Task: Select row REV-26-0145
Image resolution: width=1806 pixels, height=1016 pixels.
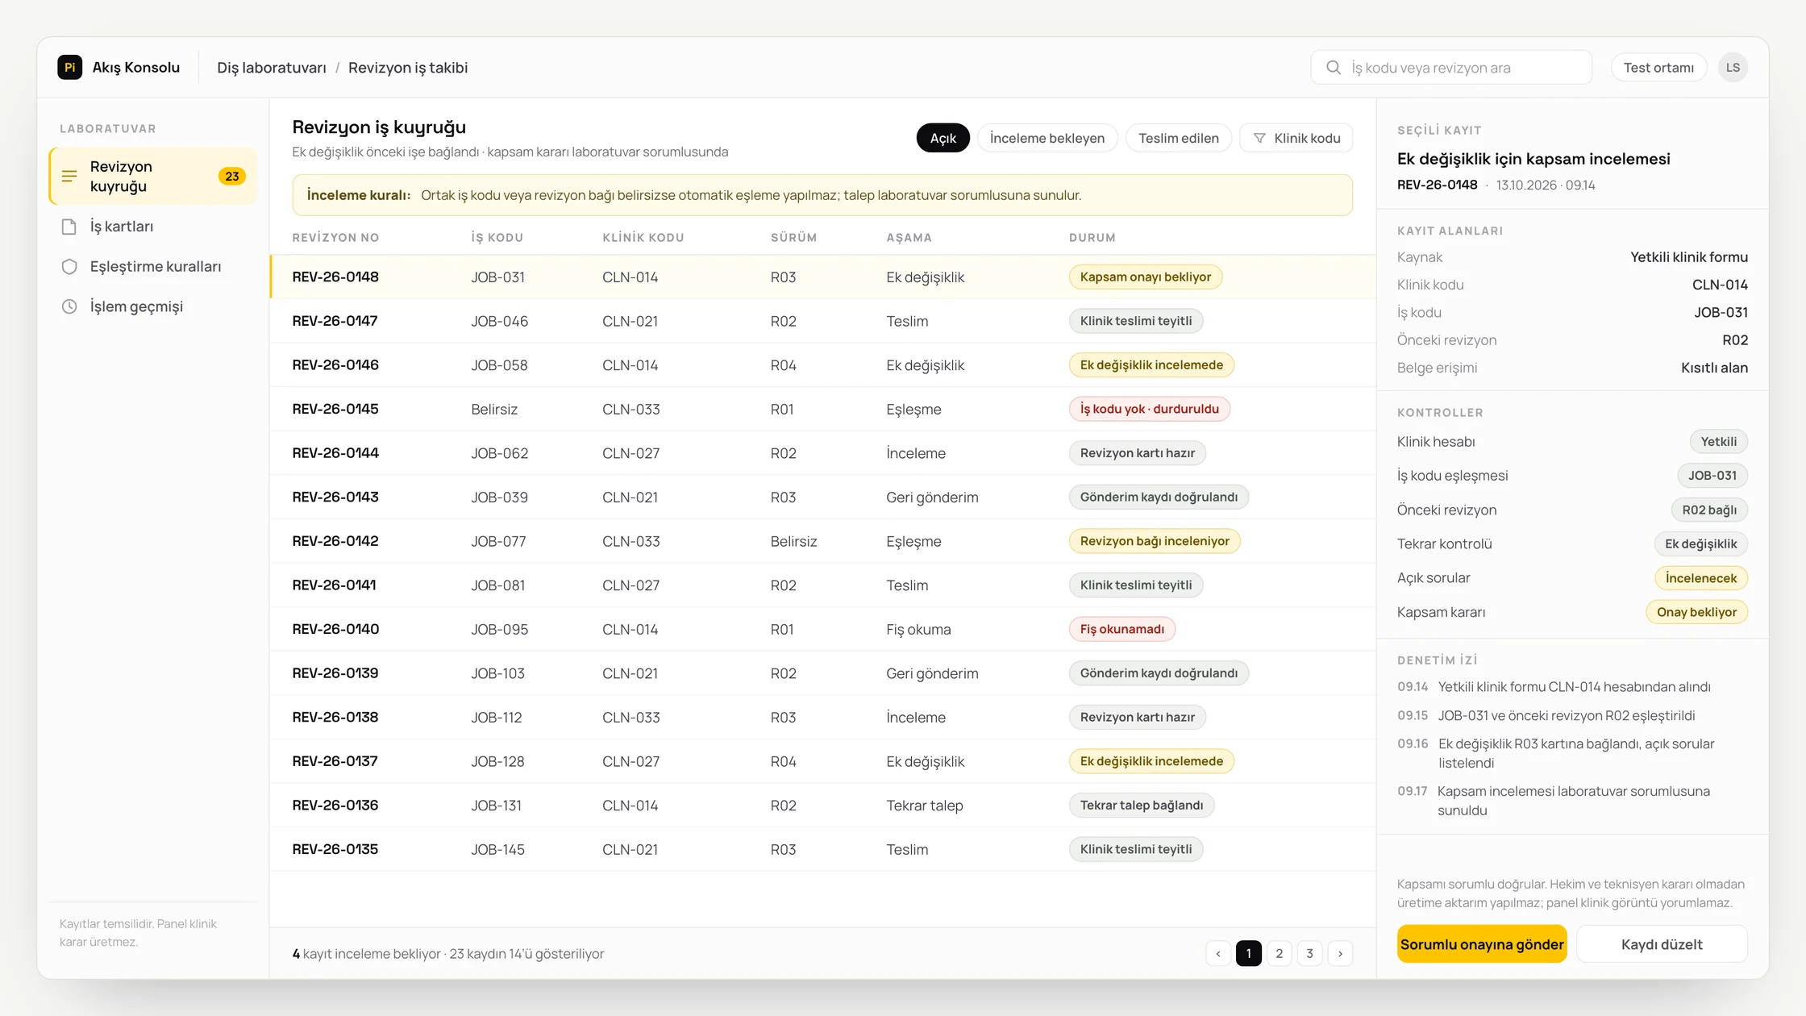Action: coord(822,409)
